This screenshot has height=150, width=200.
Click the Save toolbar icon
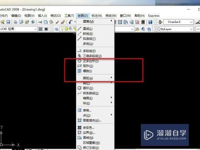click(8, 22)
